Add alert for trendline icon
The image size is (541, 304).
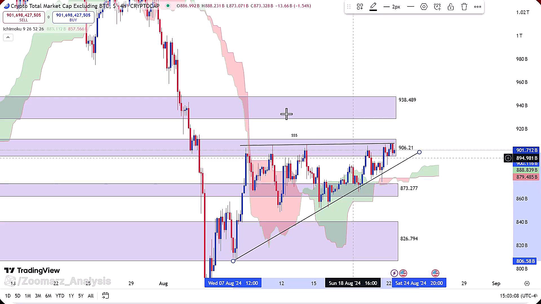[437, 7]
